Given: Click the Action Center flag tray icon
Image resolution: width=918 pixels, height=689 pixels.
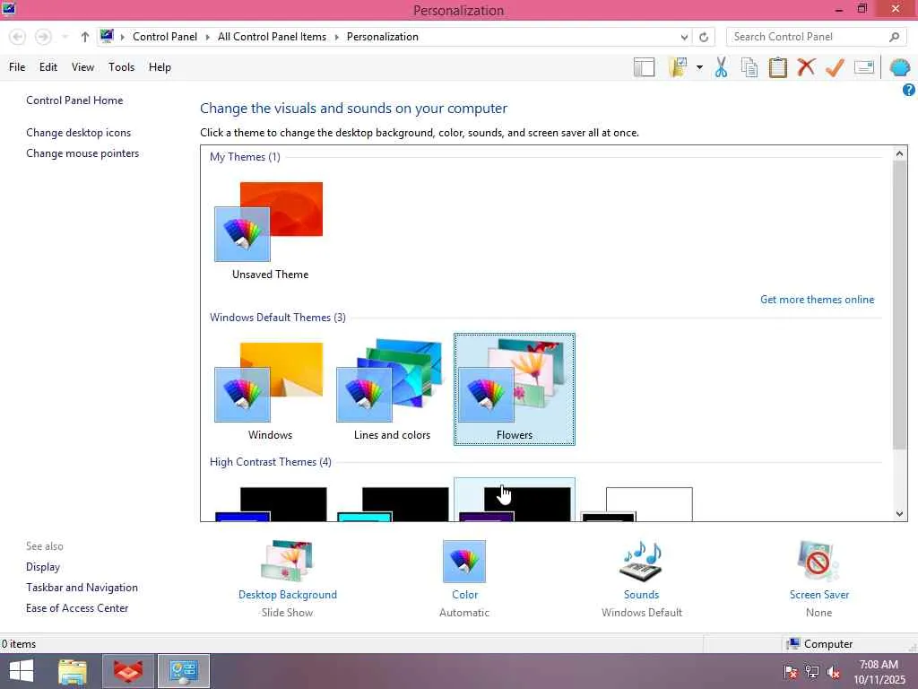Looking at the screenshot, I should [x=791, y=672].
